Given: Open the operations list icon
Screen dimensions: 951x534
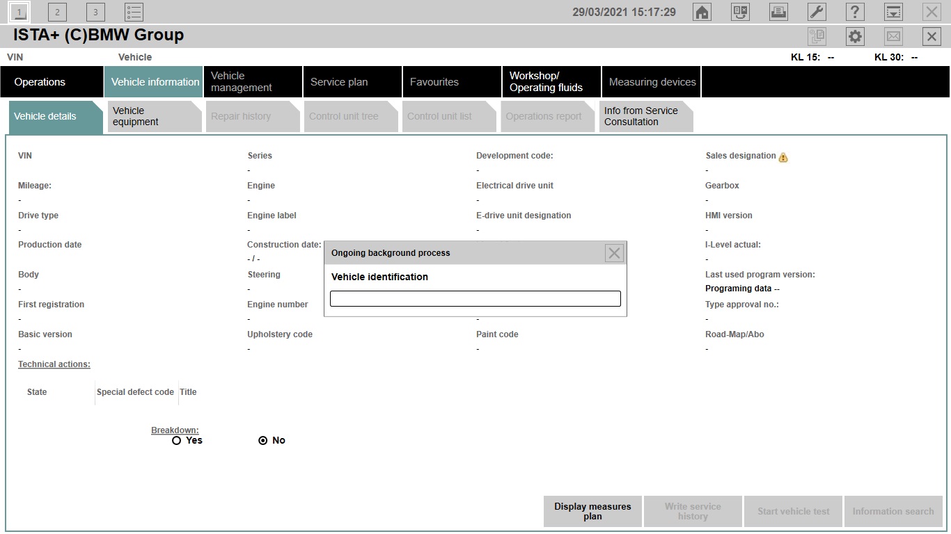Looking at the screenshot, I should [x=134, y=12].
